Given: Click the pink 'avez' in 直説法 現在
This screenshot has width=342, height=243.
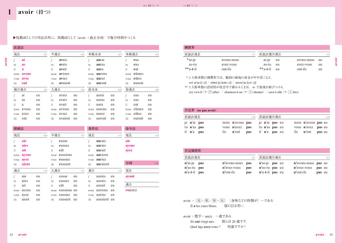Looking at the screenshot, I should click(x=25, y=78).
